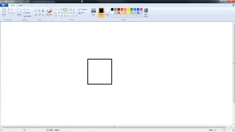Click the horizontal scrollbar of canvas
Viewport: 235px width, 132px height.
[114, 127]
